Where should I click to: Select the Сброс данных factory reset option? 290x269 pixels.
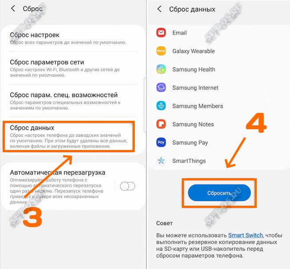coord(69,137)
